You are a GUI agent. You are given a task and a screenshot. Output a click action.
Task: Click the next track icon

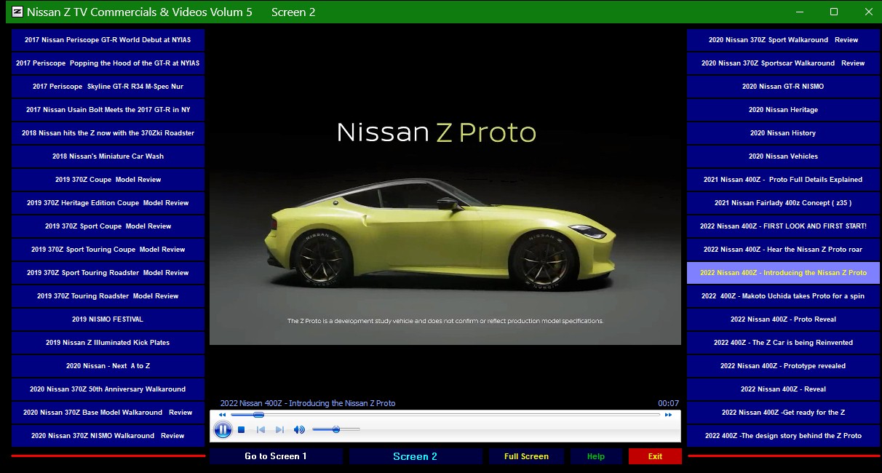pos(279,430)
